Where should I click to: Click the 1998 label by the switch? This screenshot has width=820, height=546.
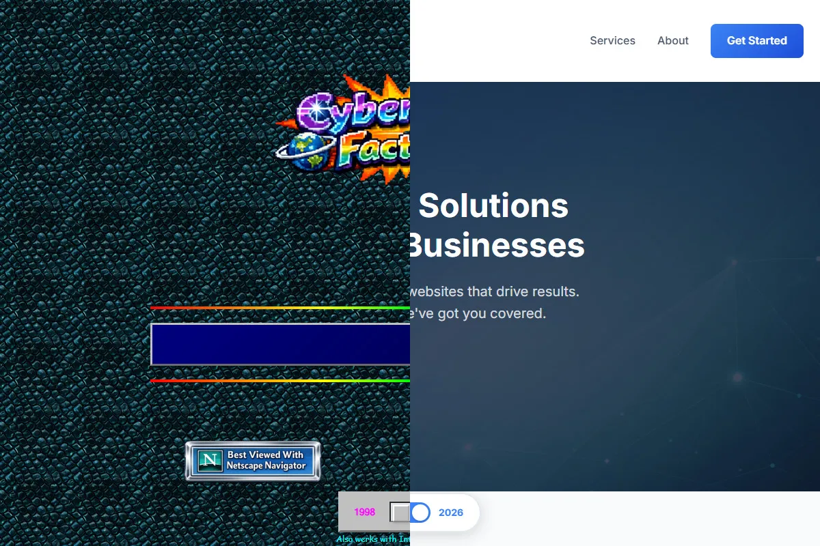coord(364,513)
